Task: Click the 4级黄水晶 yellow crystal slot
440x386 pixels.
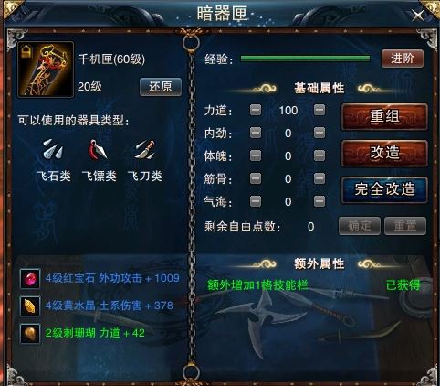Action: [30, 306]
